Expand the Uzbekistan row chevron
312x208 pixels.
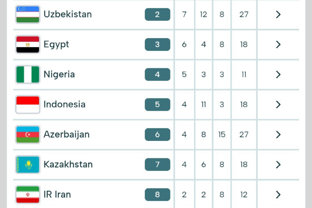pyautogui.click(x=278, y=14)
